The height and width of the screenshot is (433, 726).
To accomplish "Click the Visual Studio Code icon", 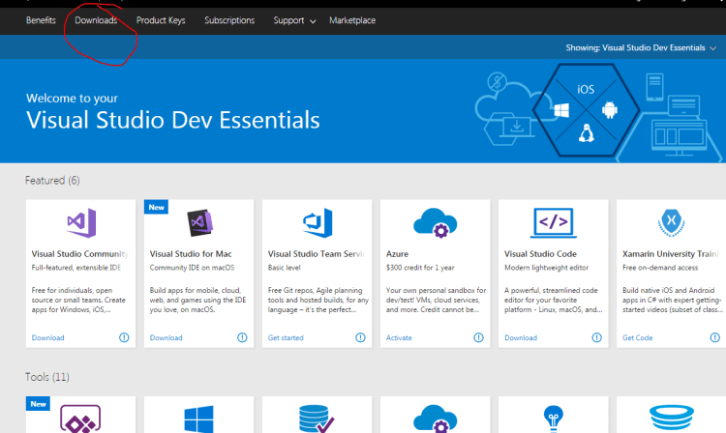I will click(x=554, y=222).
